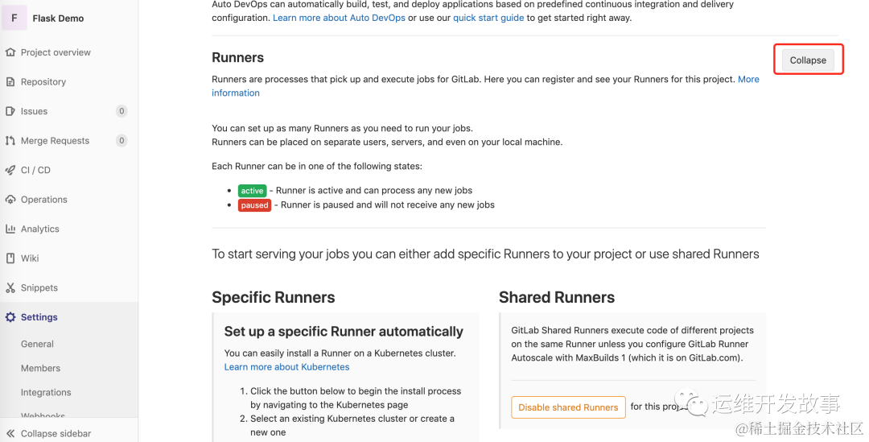Click the Operations cloud gear icon
The height and width of the screenshot is (442, 869).
pos(10,199)
